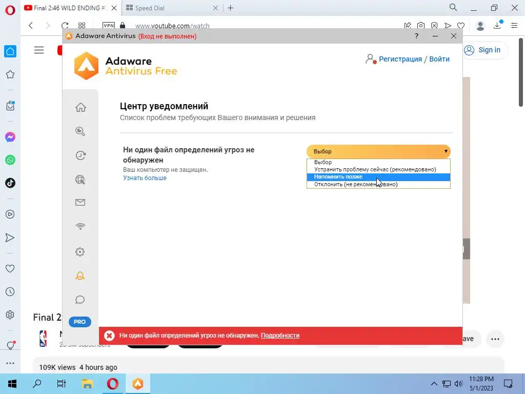This screenshot has width=525, height=394.
Task: Open the Войти login link
Action: tap(439, 59)
